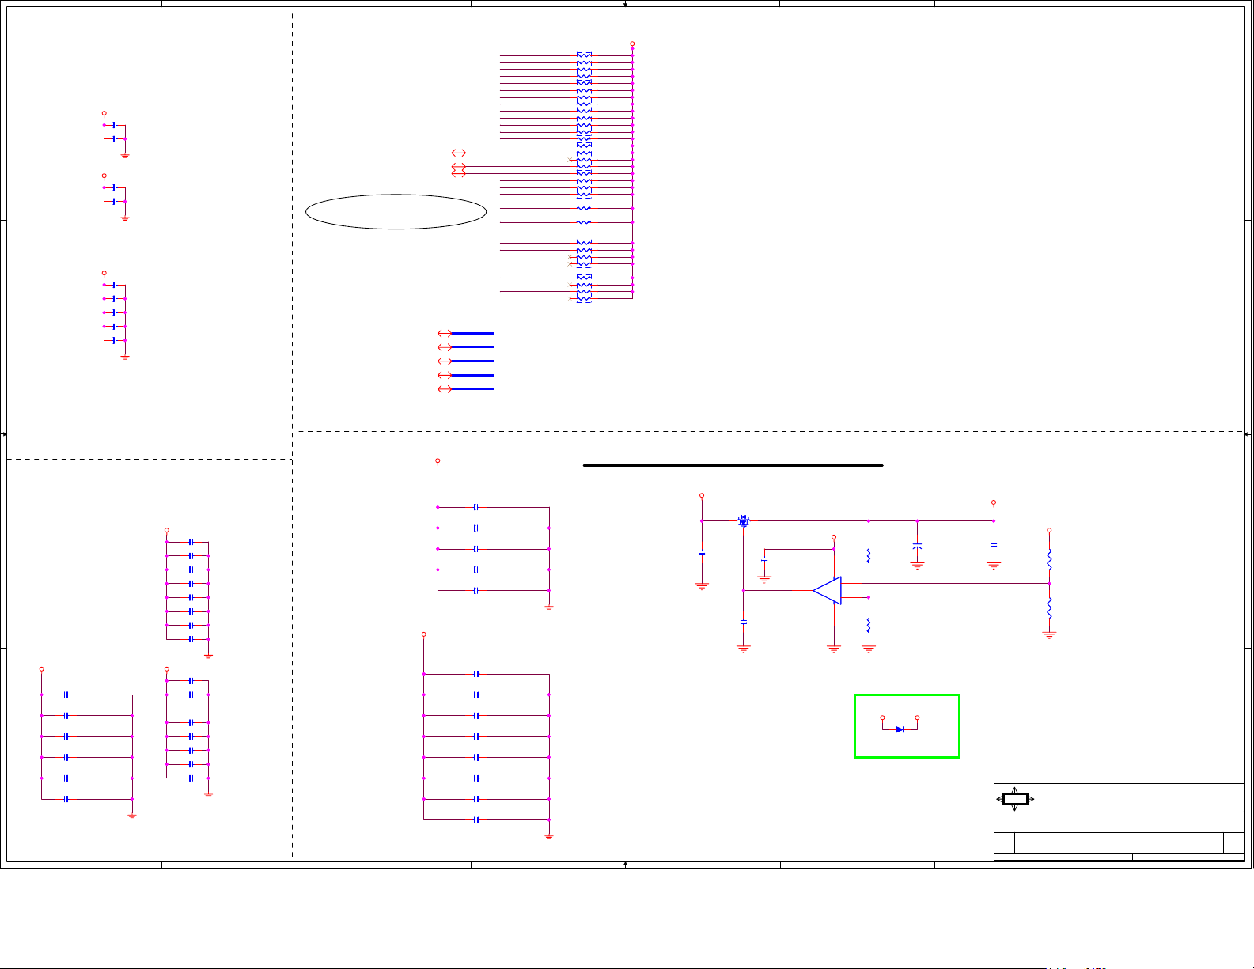Click the power terminal above the resistor array
The width and height of the screenshot is (1254, 969).
pyautogui.click(x=632, y=44)
